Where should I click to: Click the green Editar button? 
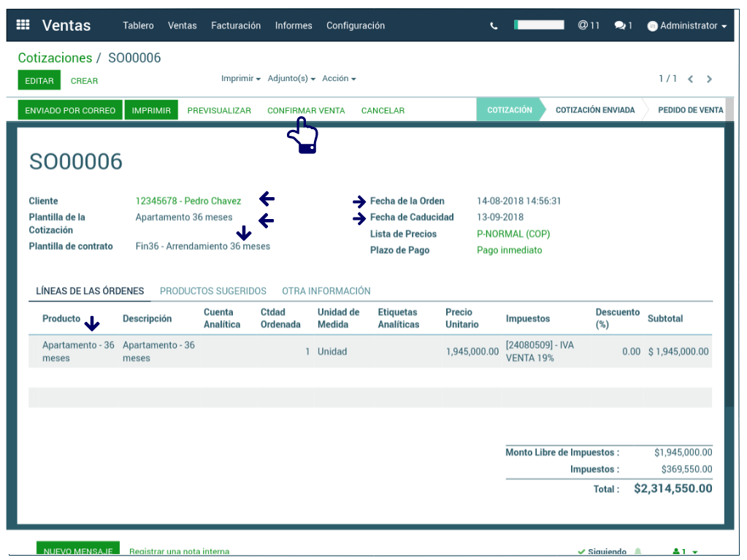pyautogui.click(x=39, y=80)
